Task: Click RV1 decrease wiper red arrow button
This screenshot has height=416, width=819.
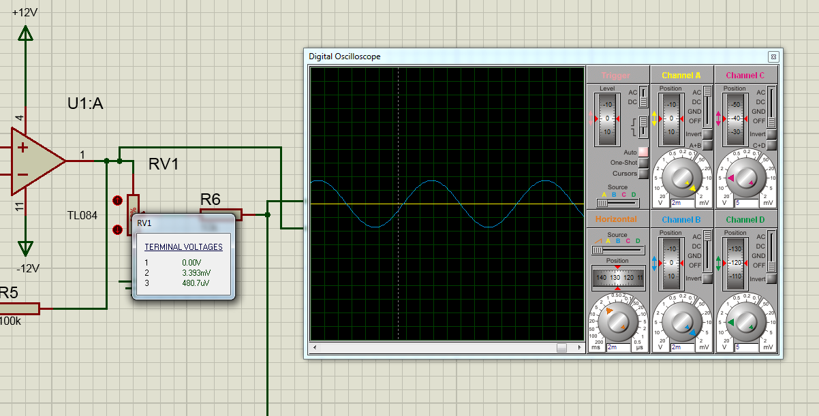Action: (x=117, y=229)
